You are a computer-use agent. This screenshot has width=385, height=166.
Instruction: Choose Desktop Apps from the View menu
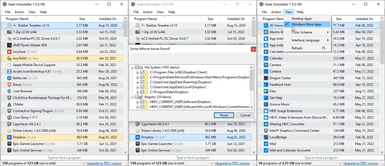302,19
